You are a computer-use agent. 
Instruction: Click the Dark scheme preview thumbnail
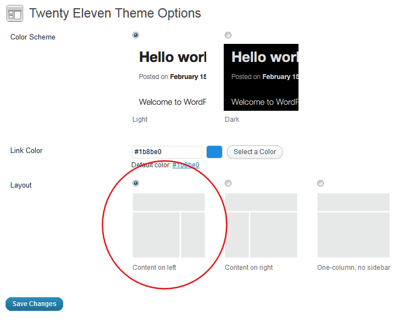(261, 77)
